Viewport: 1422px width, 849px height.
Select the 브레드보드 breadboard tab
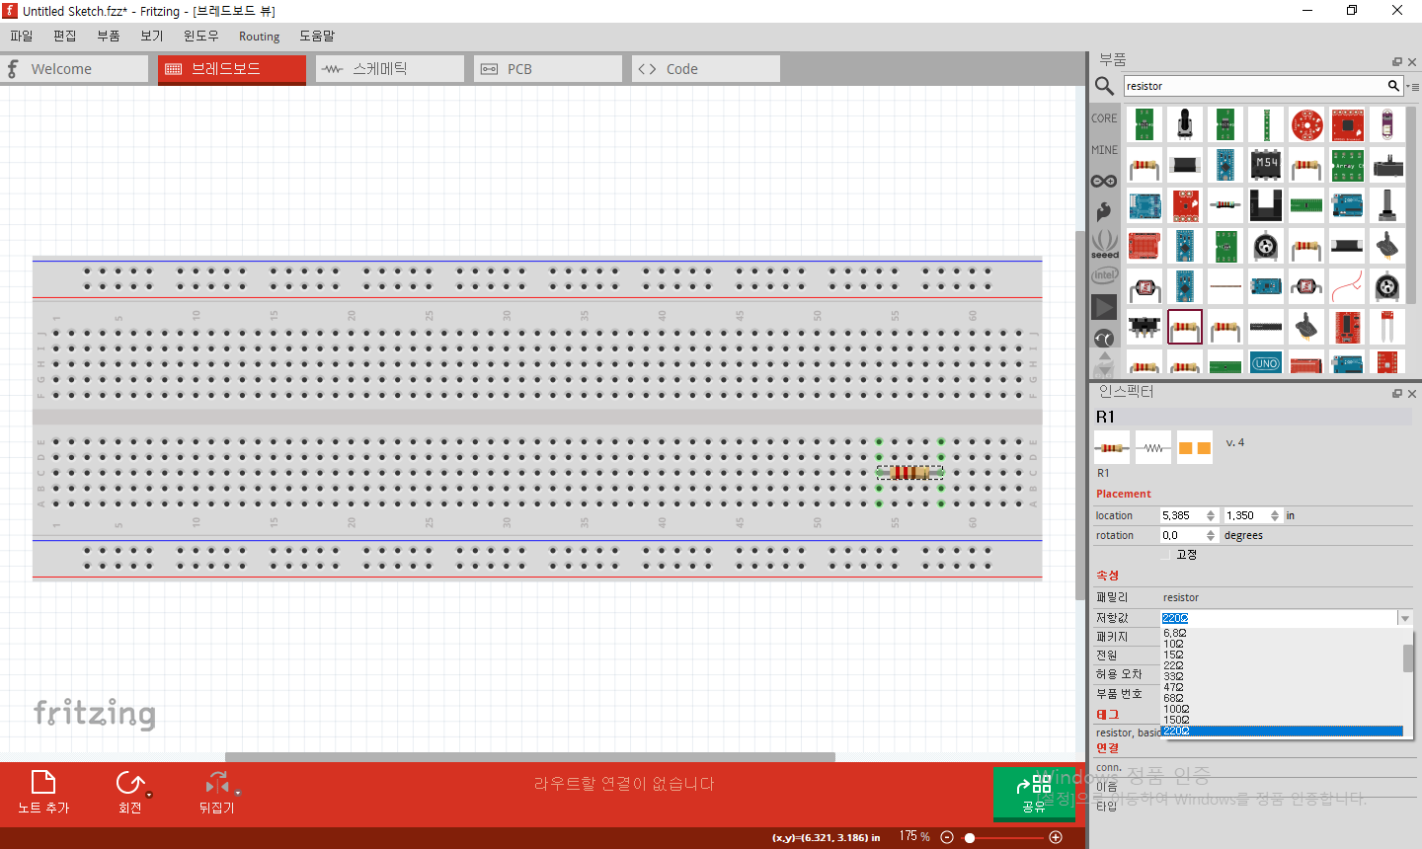pyautogui.click(x=232, y=68)
